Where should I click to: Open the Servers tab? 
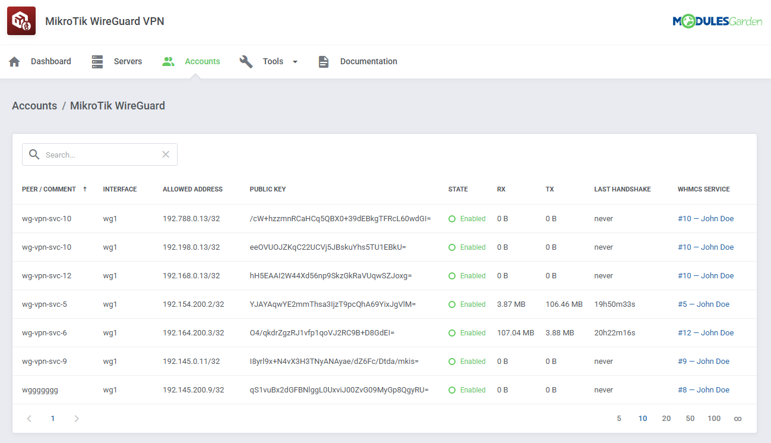pyautogui.click(x=128, y=61)
